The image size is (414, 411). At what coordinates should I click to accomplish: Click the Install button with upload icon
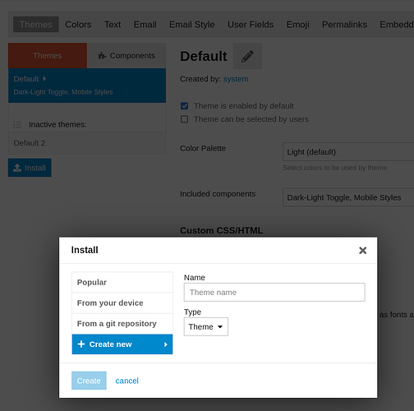[x=30, y=168]
